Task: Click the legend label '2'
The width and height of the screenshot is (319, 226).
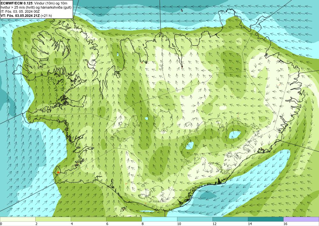Action: 36,224
